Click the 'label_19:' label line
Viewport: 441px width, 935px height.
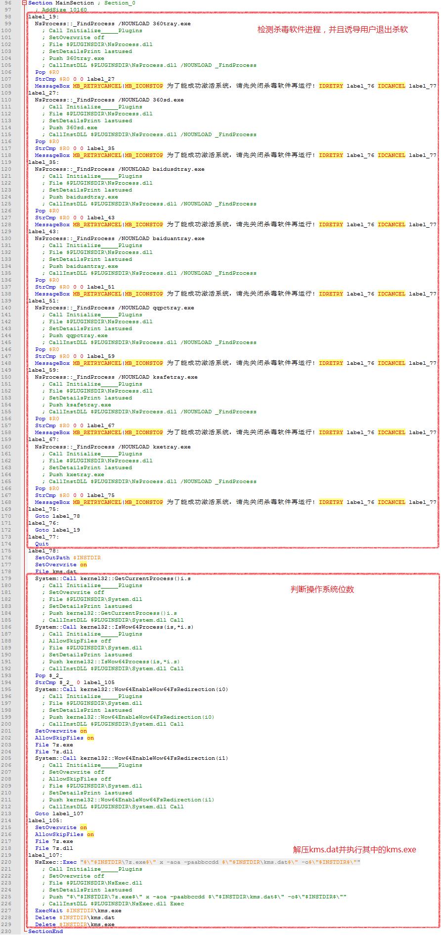click(44, 17)
